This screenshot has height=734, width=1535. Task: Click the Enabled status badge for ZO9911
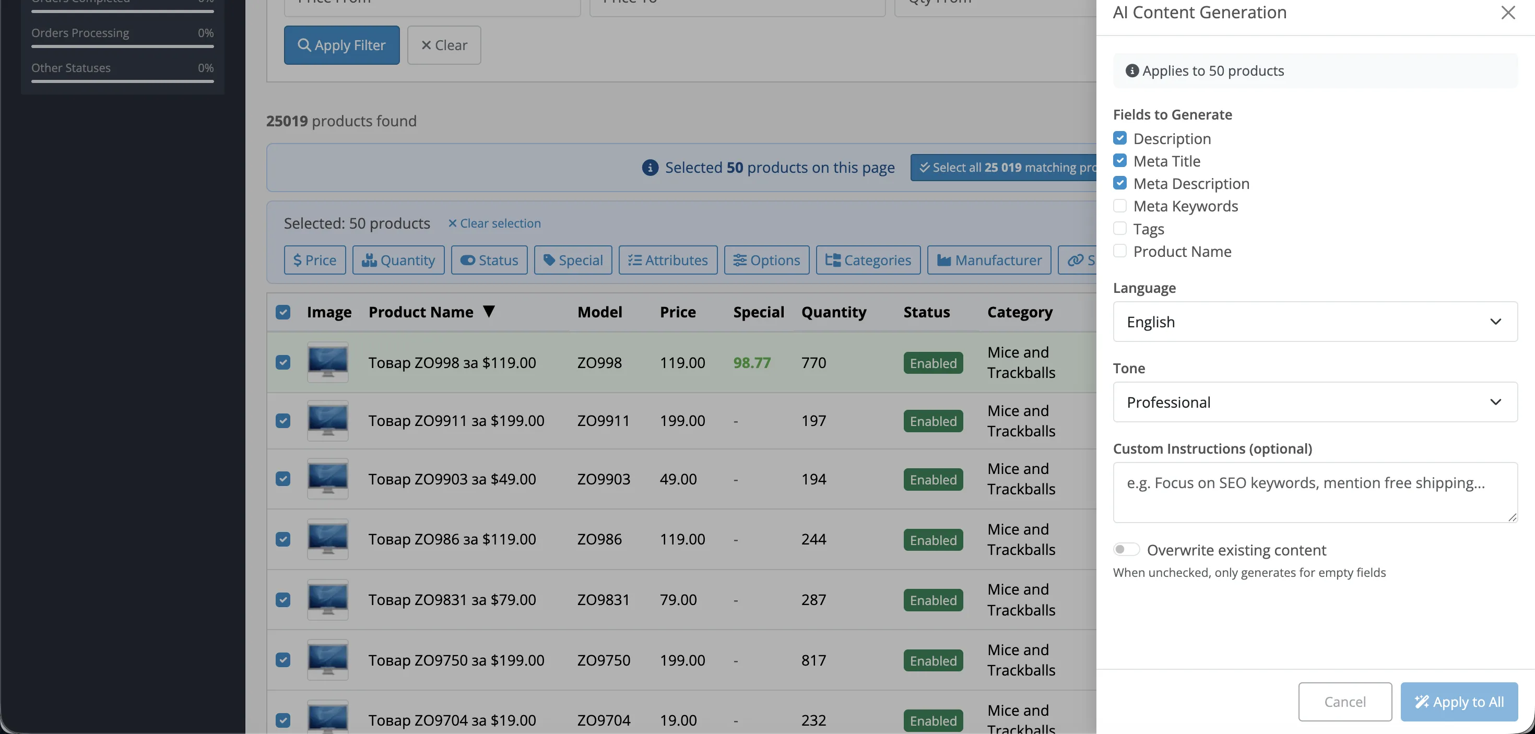[x=933, y=421]
